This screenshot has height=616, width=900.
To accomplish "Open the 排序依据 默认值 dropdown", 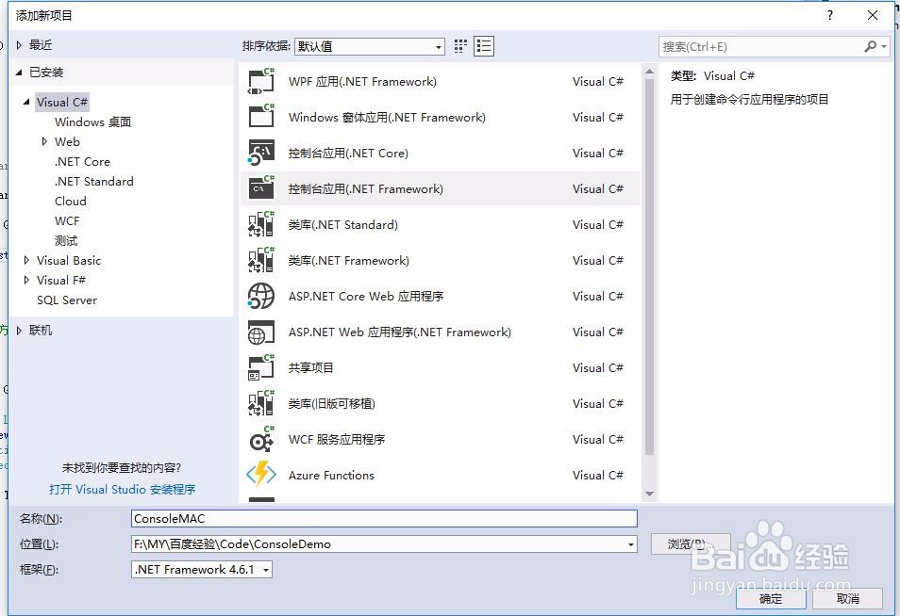I will [370, 46].
